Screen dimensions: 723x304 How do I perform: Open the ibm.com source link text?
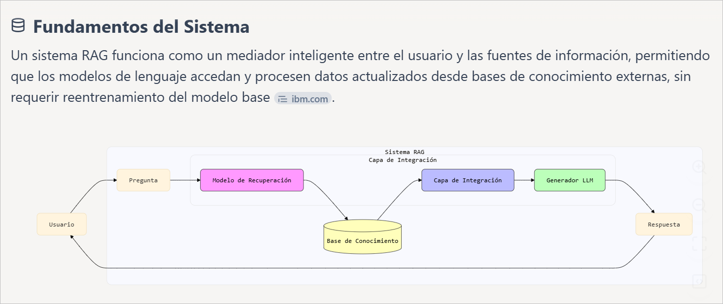pyautogui.click(x=310, y=99)
